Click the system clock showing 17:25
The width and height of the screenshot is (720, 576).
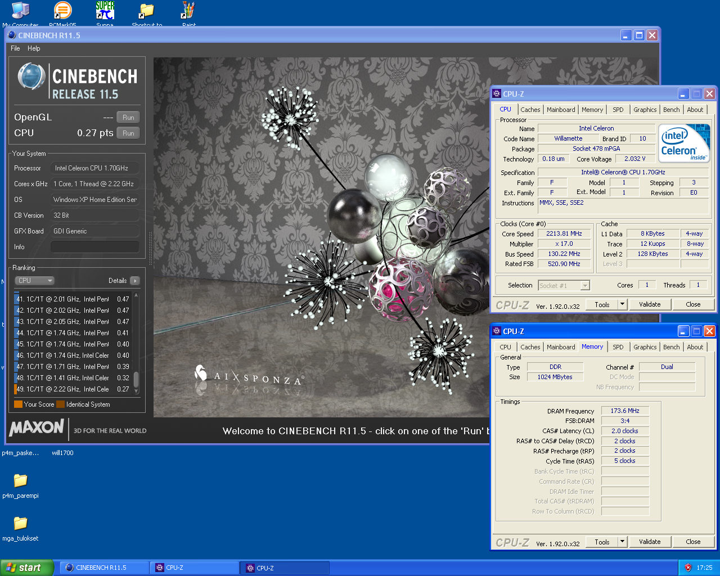(x=704, y=568)
